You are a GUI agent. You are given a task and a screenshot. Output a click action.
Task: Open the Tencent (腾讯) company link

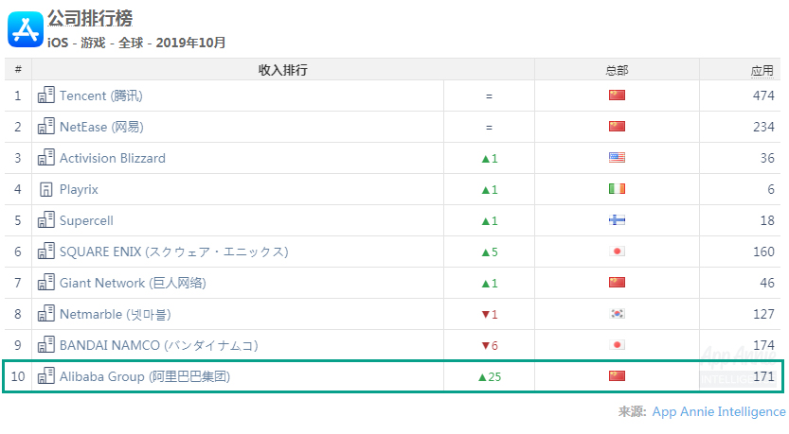coord(101,95)
